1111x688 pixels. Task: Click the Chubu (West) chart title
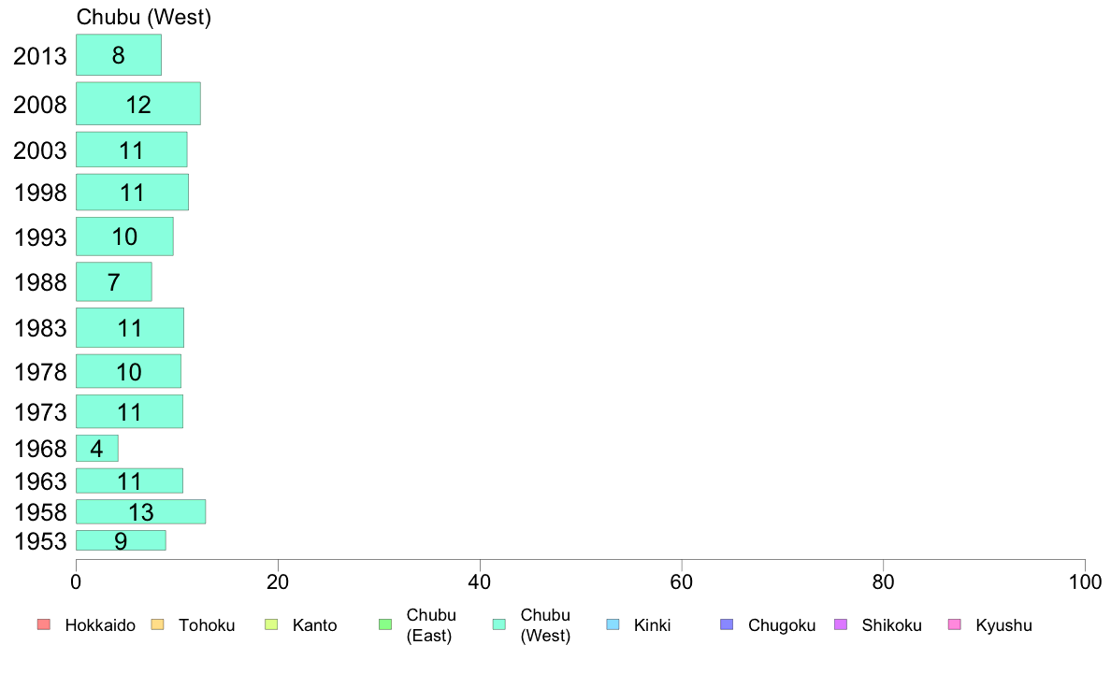click(x=144, y=17)
